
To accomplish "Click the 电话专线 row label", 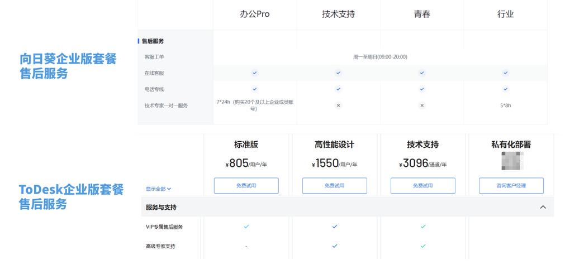I will pyautogui.click(x=154, y=89).
